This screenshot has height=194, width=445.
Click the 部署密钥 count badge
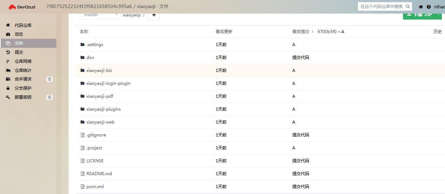pos(49,97)
